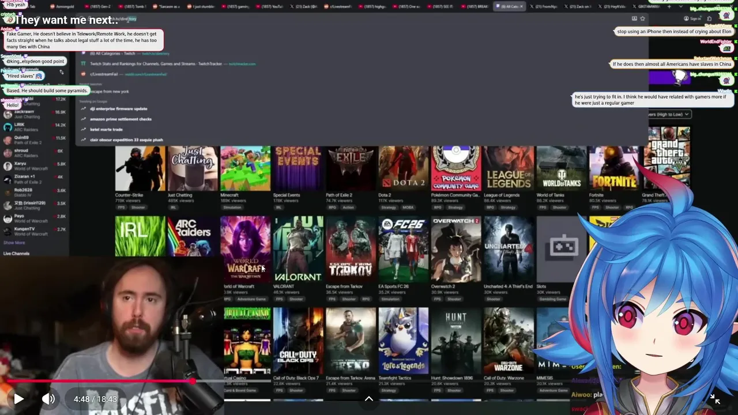The width and height of the screenshot is (738, 415).
Task: Open the League of Legends category cover
Action: (509, 168)
